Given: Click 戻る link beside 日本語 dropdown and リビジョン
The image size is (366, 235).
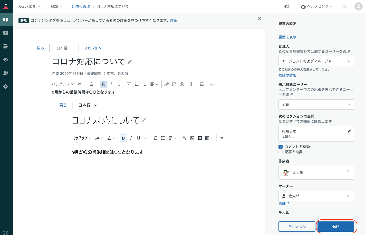Looking at the screenshot, I should [x=40, y=48].
